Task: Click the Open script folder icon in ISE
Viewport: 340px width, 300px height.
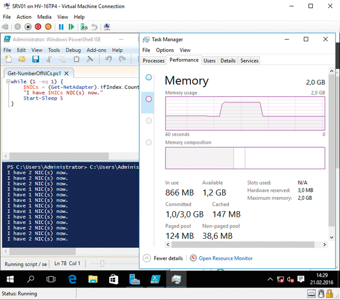Action: tap(22, 59)
